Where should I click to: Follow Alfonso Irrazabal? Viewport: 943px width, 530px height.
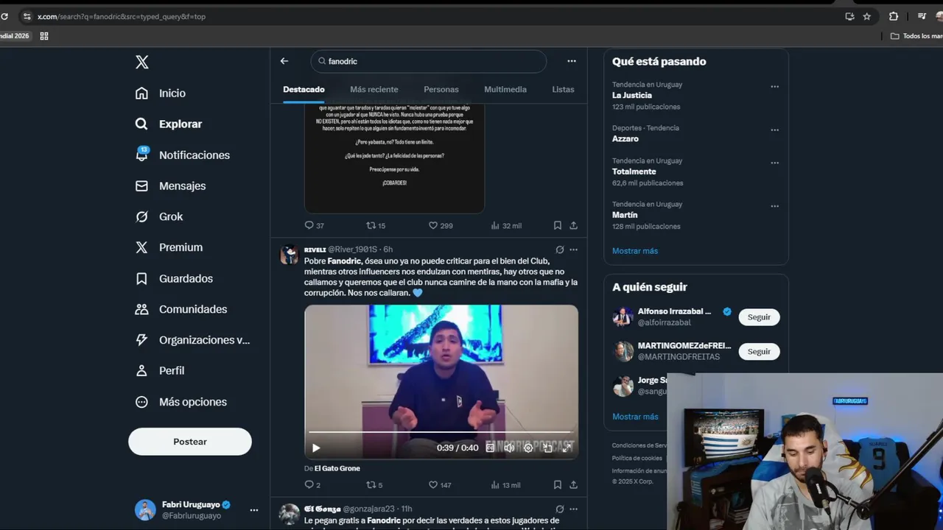click(x=759, y=317)
